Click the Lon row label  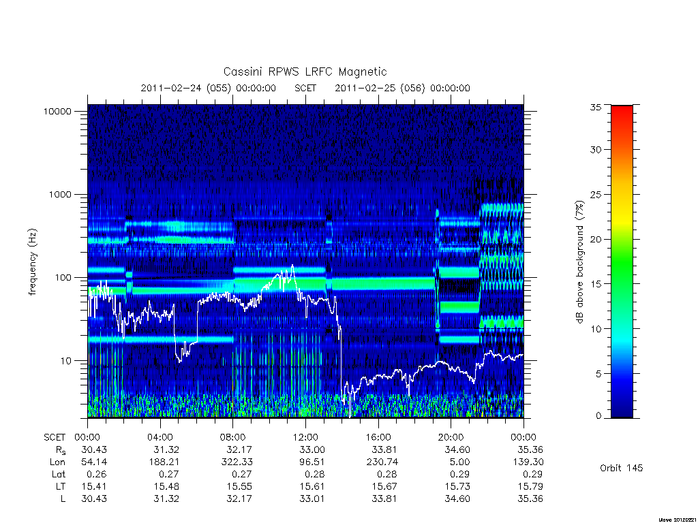pos(57,462)
